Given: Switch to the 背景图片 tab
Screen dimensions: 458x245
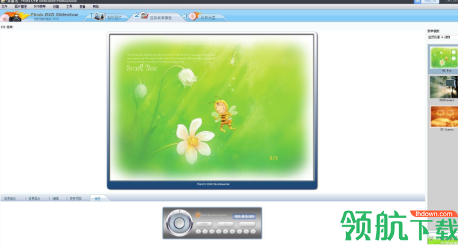Looking at the screenshot, I should [35, 198].
